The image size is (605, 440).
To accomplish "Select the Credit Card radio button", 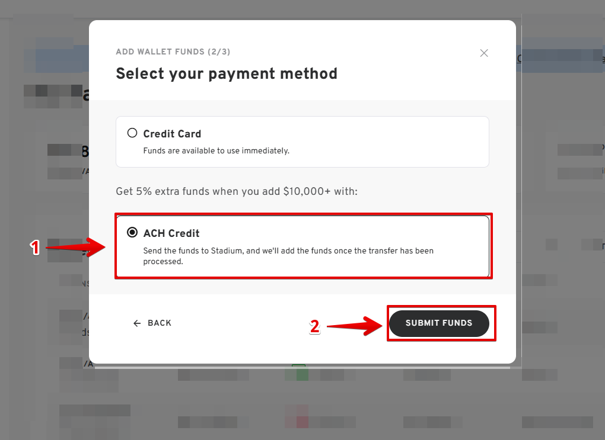I will (132, 133).
